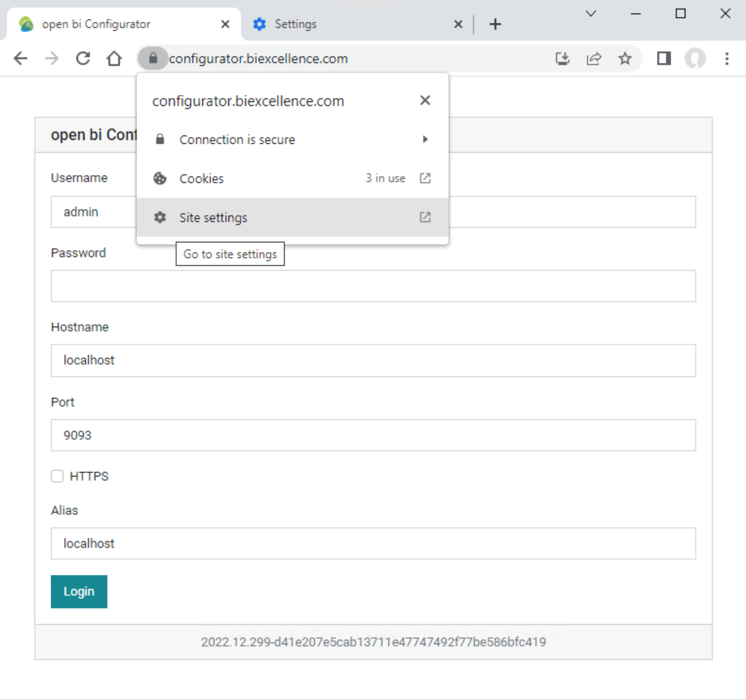The height and width of the screenshot is (700, 746).
Task: Click the Hostname field with localhost
Action: (x=373, y=361)
